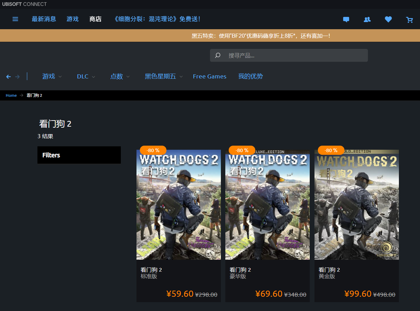Expand the 点数 dropdown
Viewport: 420px width, 311px height.
click(x=120, y=76)
